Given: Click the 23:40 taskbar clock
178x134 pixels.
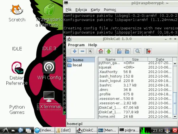Looking at the screenshot, I should click(x=158, y=130).
